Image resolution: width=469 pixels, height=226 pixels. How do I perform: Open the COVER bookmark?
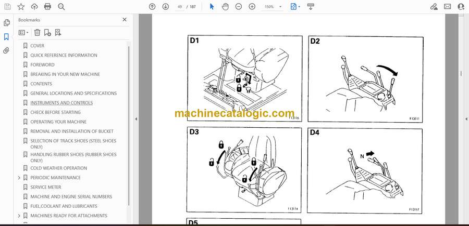[38, 46]
